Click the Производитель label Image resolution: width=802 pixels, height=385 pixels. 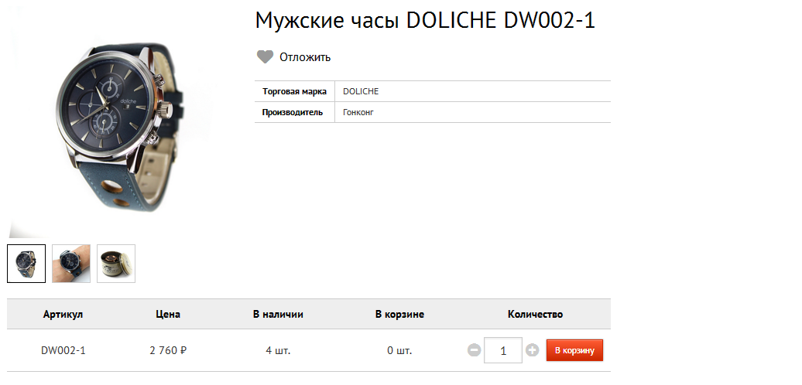click(x=293, y=112)
